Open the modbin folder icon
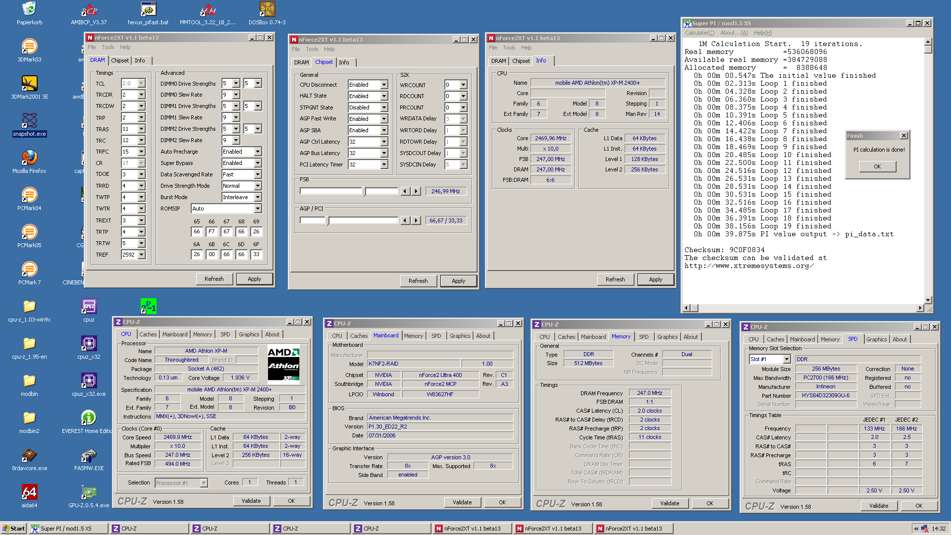This screenshot has width=951, height=535. (x=29, y=385)
